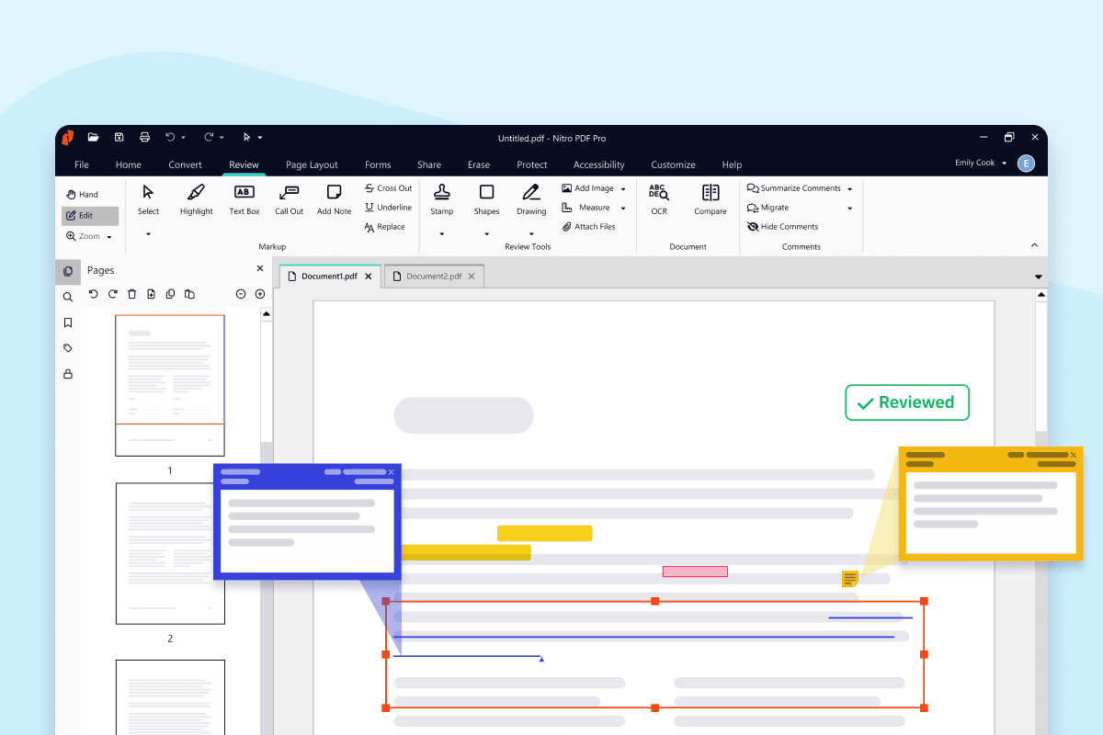1103x735 pixels.
Task: Click the Attach Files tool
Action: point(591,226)
